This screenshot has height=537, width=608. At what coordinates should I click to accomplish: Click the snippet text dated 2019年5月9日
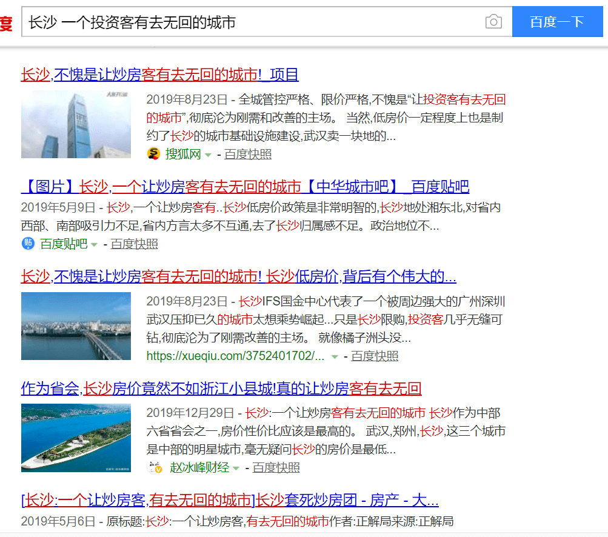pyautogui.click(x=261, y=216)
